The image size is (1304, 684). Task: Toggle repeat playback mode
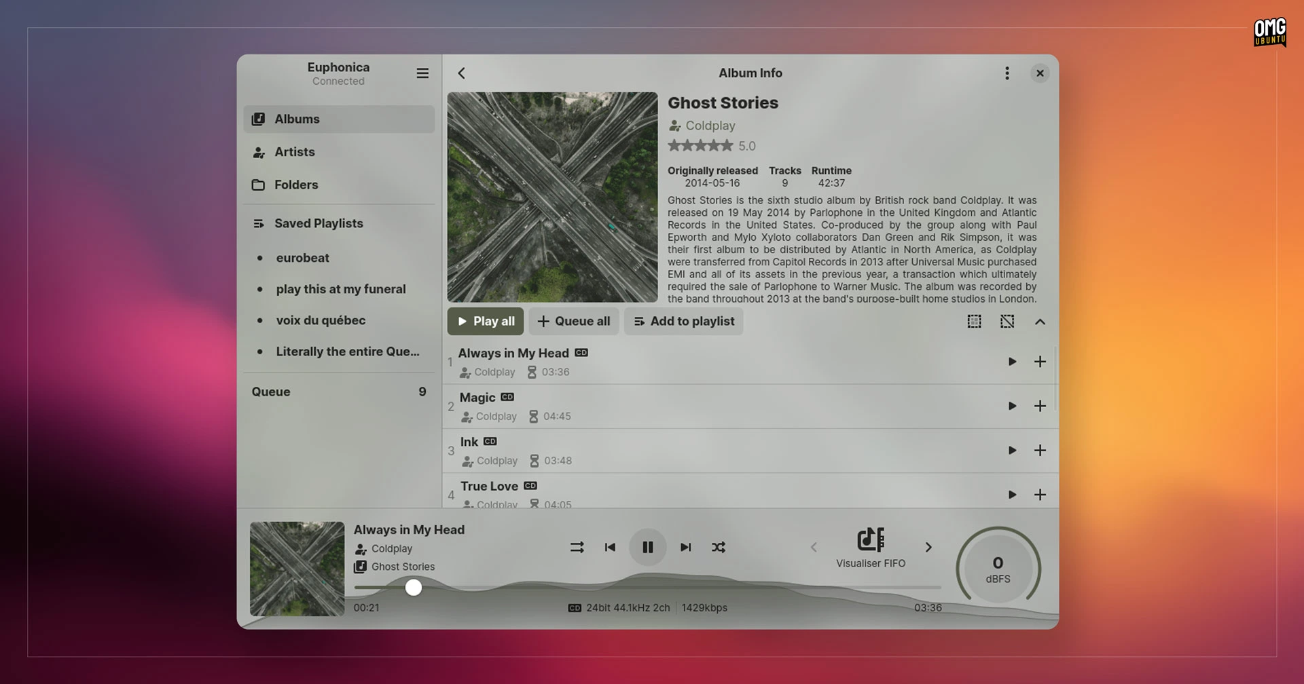pos(577,547)
